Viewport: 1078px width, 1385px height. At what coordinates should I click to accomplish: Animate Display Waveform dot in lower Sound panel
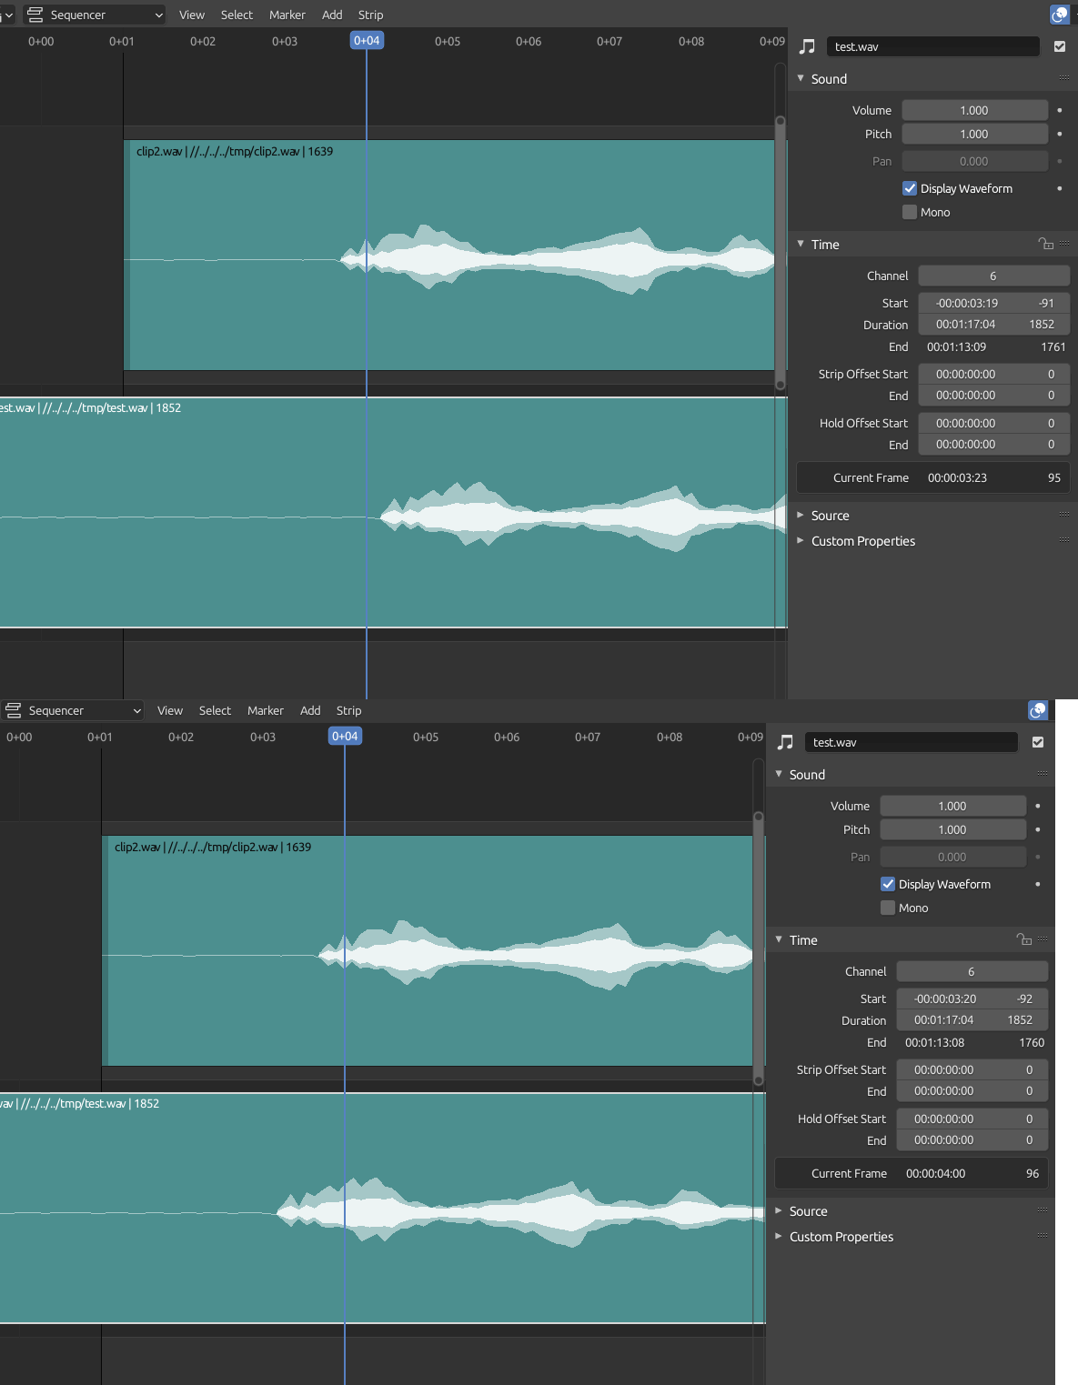[x=1038, y=884]
